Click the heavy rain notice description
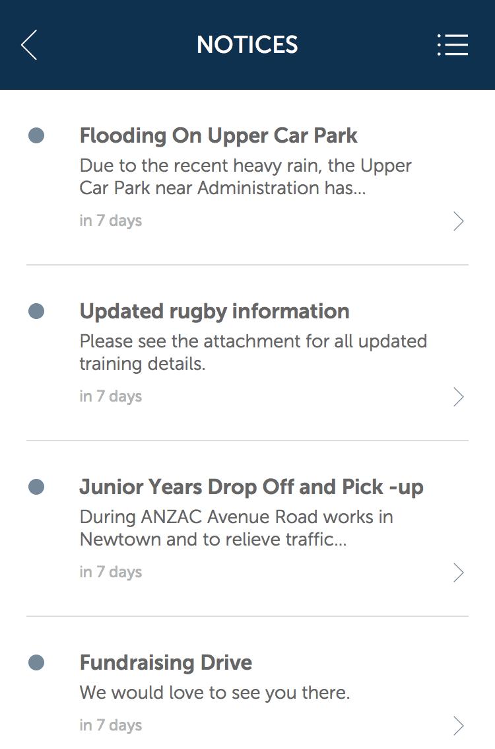 pos(246,176)
